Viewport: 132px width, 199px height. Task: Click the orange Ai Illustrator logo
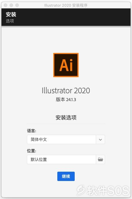66,65
